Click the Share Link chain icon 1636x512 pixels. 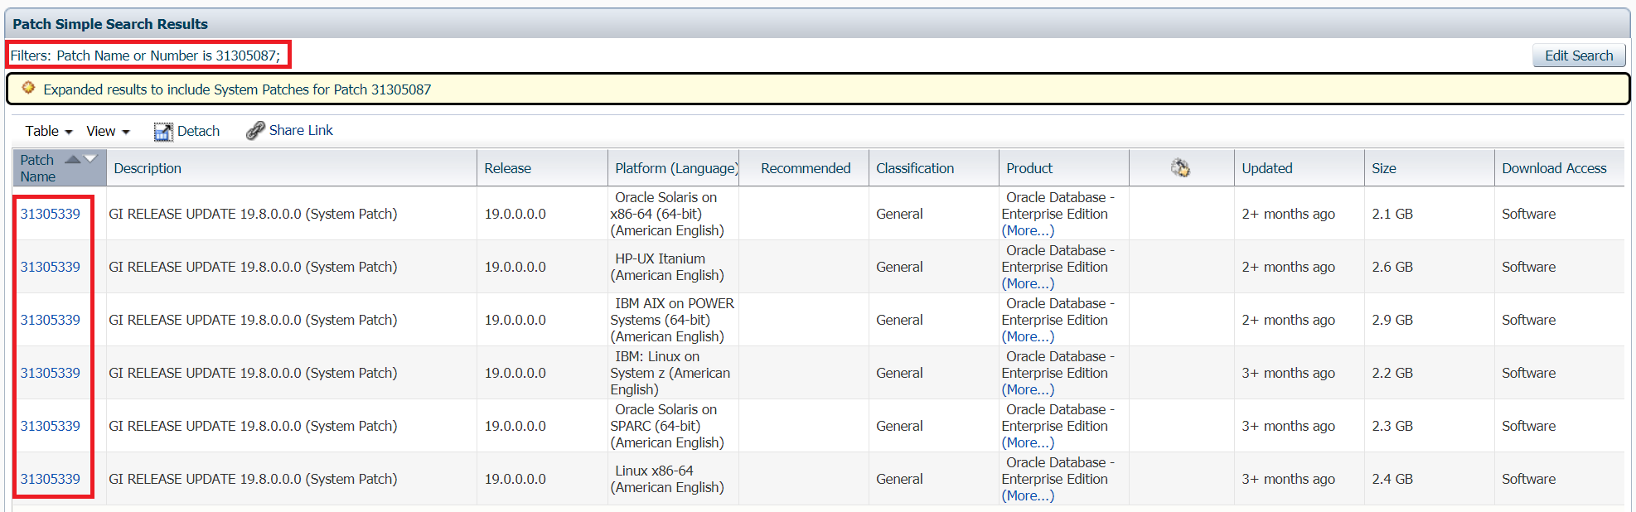[255, 131]
